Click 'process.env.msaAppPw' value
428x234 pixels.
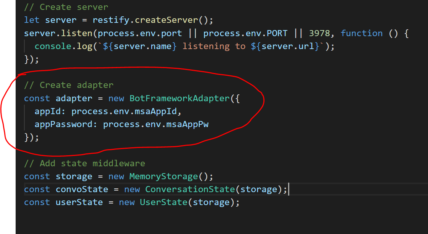point(155,124)
